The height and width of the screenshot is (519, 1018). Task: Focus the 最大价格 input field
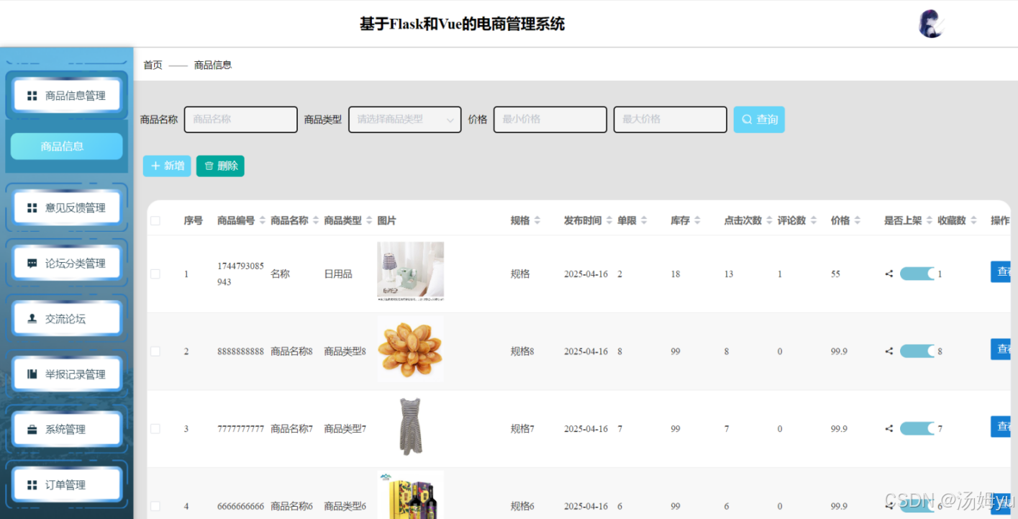pos(670,119)
